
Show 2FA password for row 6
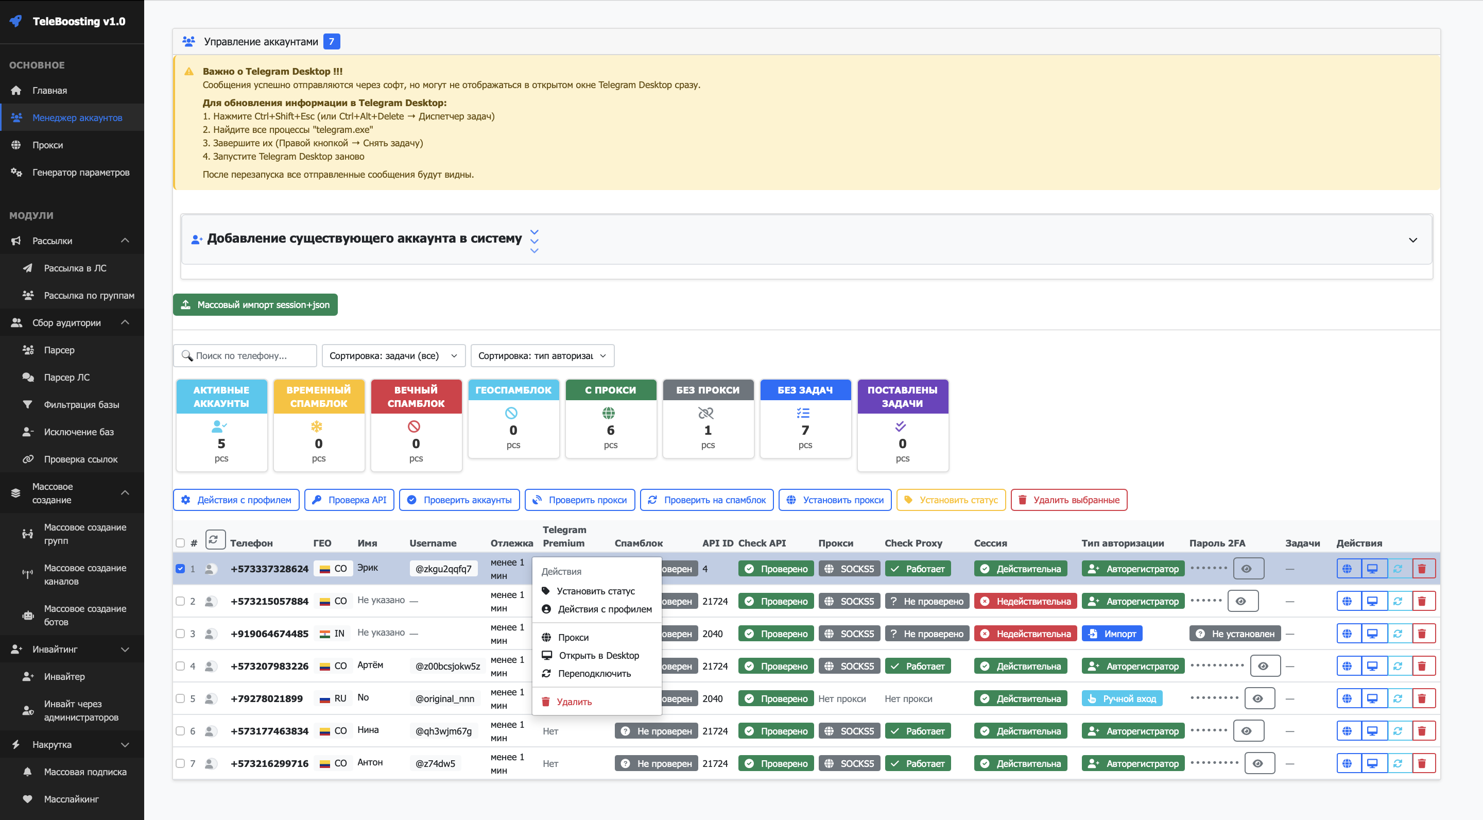[1246, 731]
